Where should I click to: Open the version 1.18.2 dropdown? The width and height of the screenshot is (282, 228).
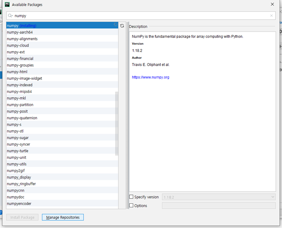click(219, 197)
